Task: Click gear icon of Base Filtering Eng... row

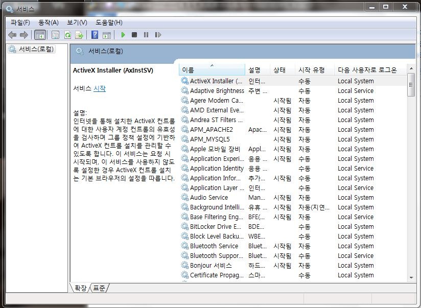Action: (185, 217)
